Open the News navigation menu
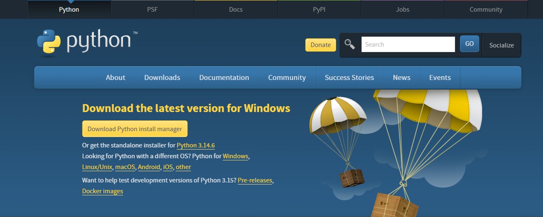 click(x=401, y=78)
